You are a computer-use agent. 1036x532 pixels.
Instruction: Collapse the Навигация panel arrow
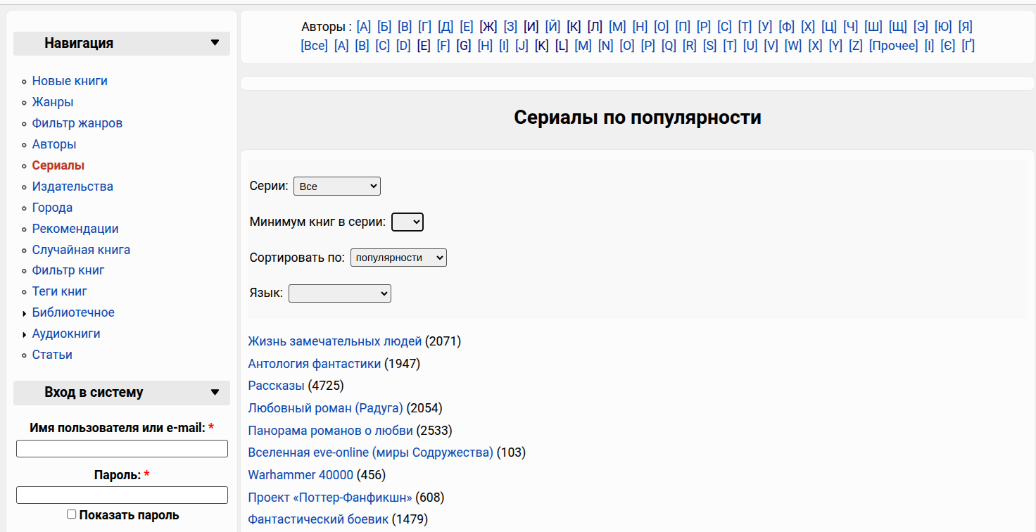(215, 43)
